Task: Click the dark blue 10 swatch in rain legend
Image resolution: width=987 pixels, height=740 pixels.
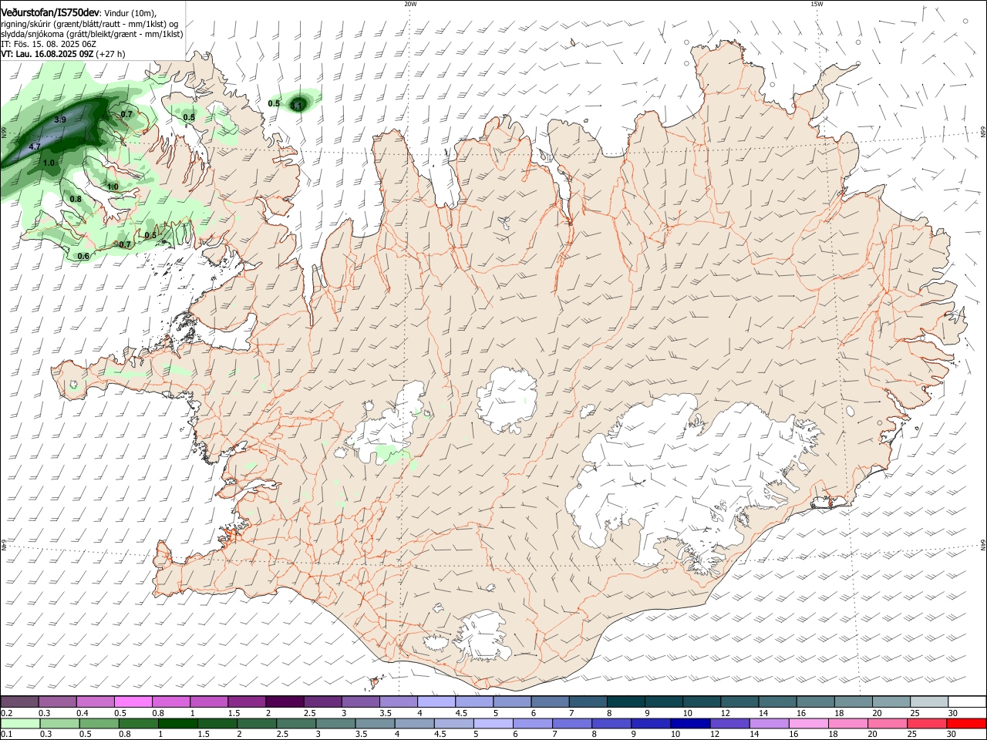Action: (x=689, y=724)
